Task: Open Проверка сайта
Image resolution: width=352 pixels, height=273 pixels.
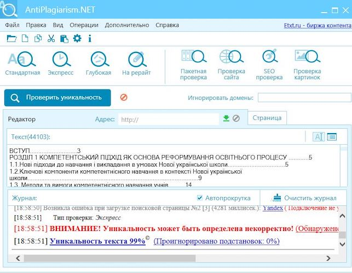Action: (231, 65)
